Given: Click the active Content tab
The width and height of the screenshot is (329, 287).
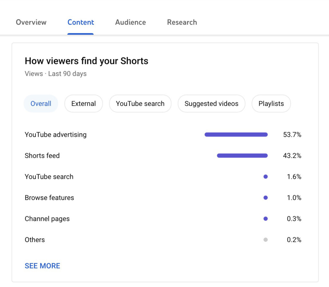Looking at the screenshot, I should (81, 22).
